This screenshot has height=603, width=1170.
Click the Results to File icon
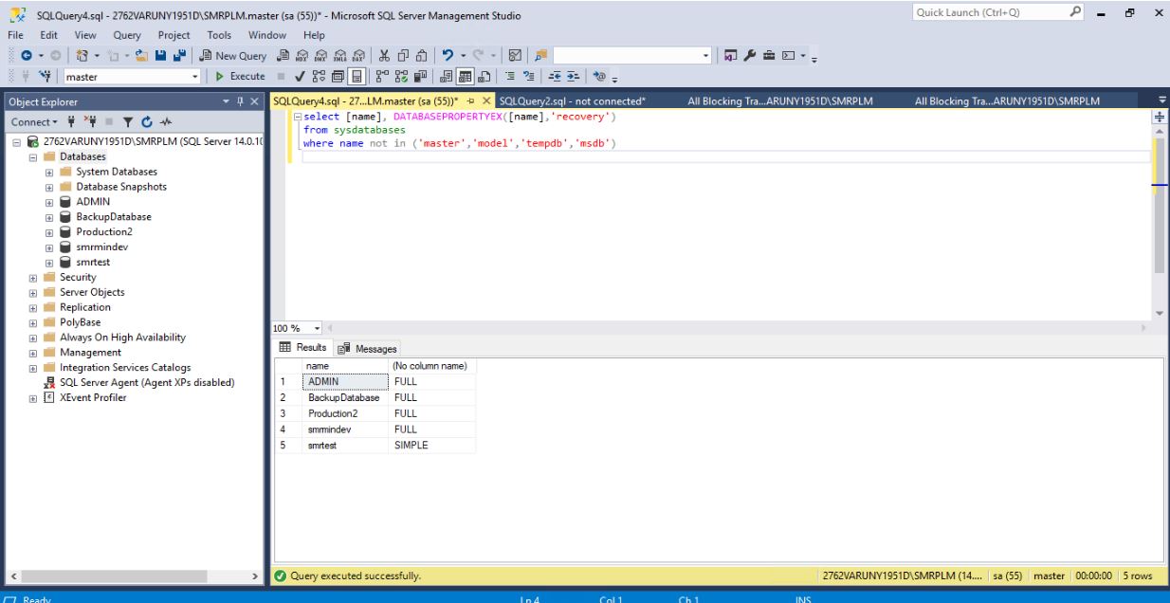[x=484, y=76]
